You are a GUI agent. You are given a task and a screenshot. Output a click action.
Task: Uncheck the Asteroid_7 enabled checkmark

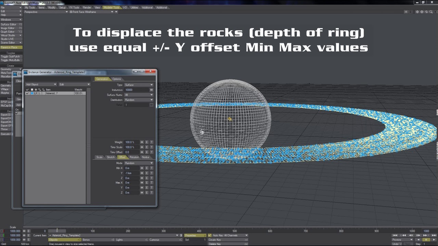click(x=27, y=93)
